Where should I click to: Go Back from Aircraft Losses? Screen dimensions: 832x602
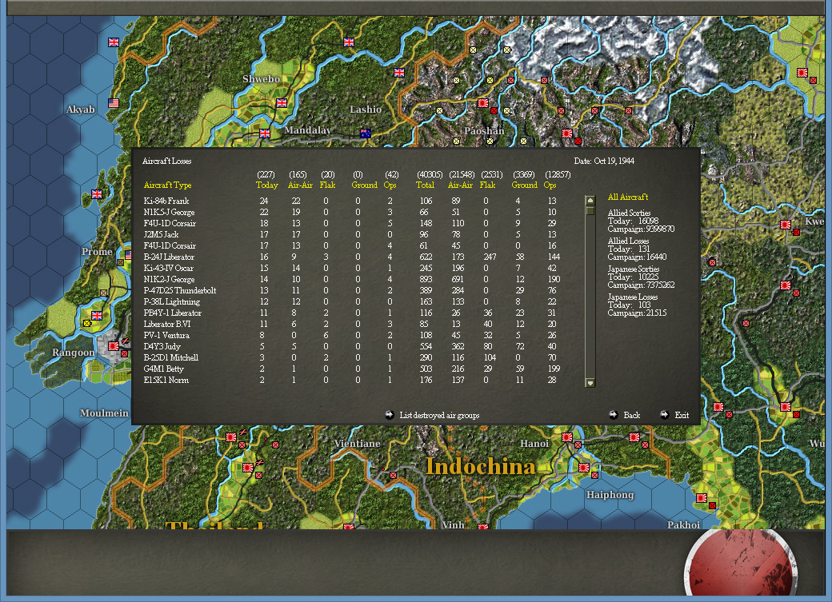631,415
